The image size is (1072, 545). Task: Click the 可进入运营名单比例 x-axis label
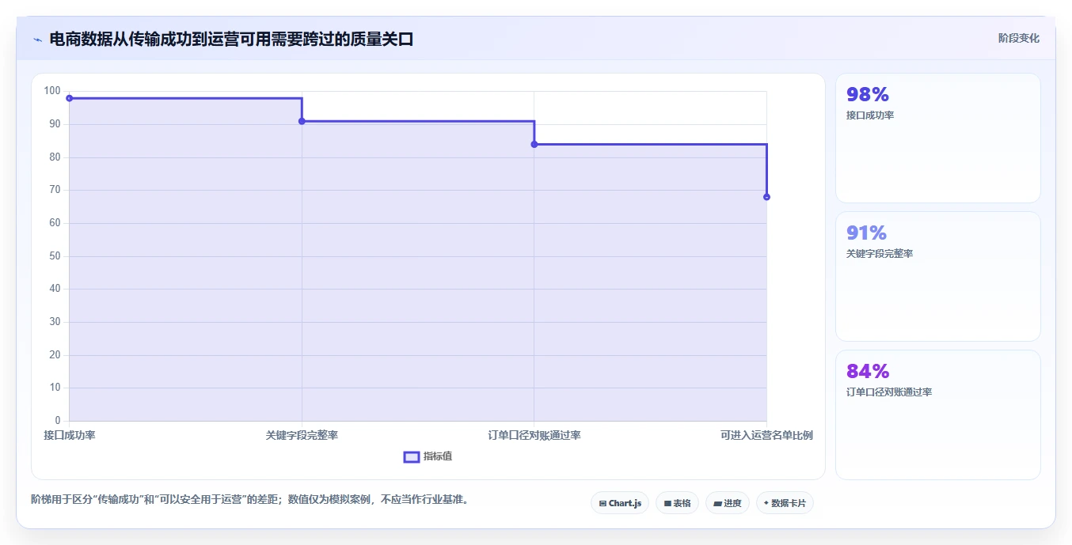pos(766,435)
